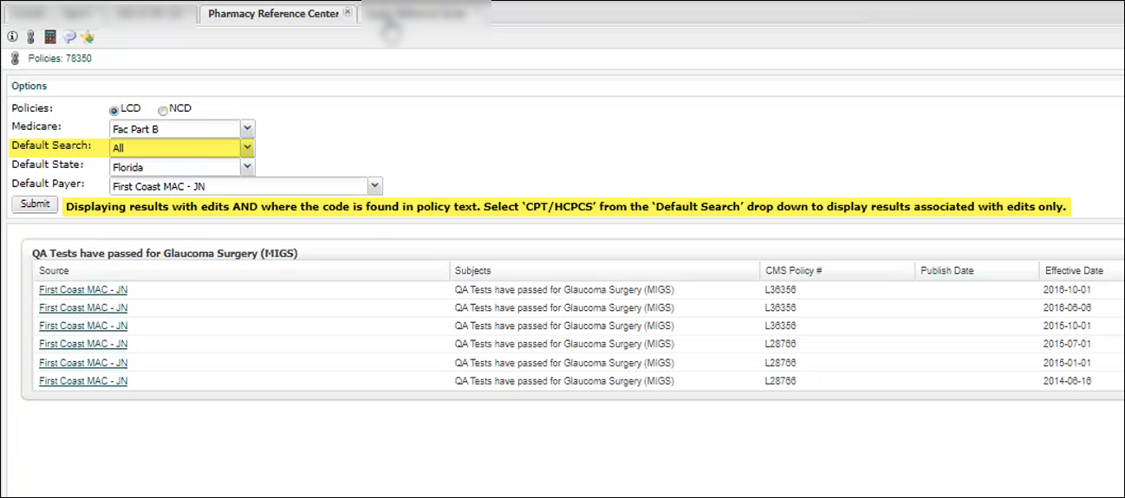
Task: Close the Pharmacy Reference Center tab
Action: pos(348,13)
